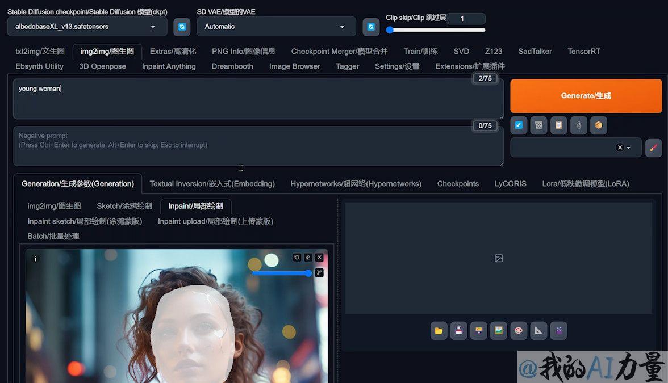Image resolution: width=668 pixels, height=383 pixels.
Task: Erase the inpaint mask with eraser icon
Action: (x=308, y=258)
